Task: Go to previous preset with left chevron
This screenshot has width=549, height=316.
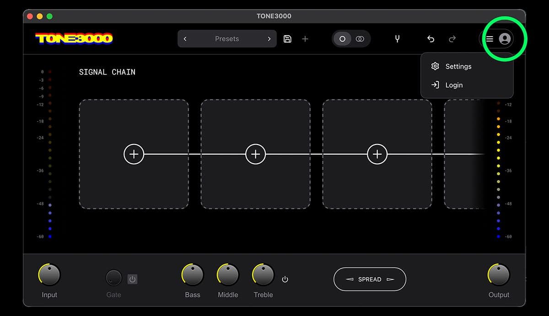Action: coord(185,39)
